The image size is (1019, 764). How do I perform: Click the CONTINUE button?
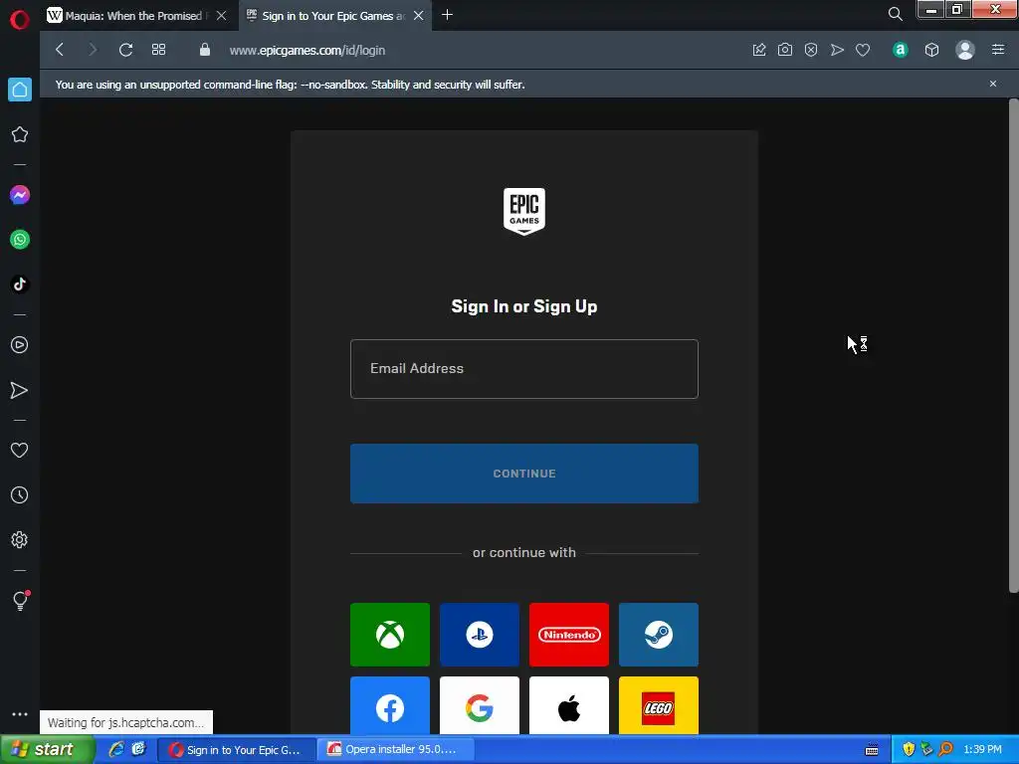[x=524, y=474]
